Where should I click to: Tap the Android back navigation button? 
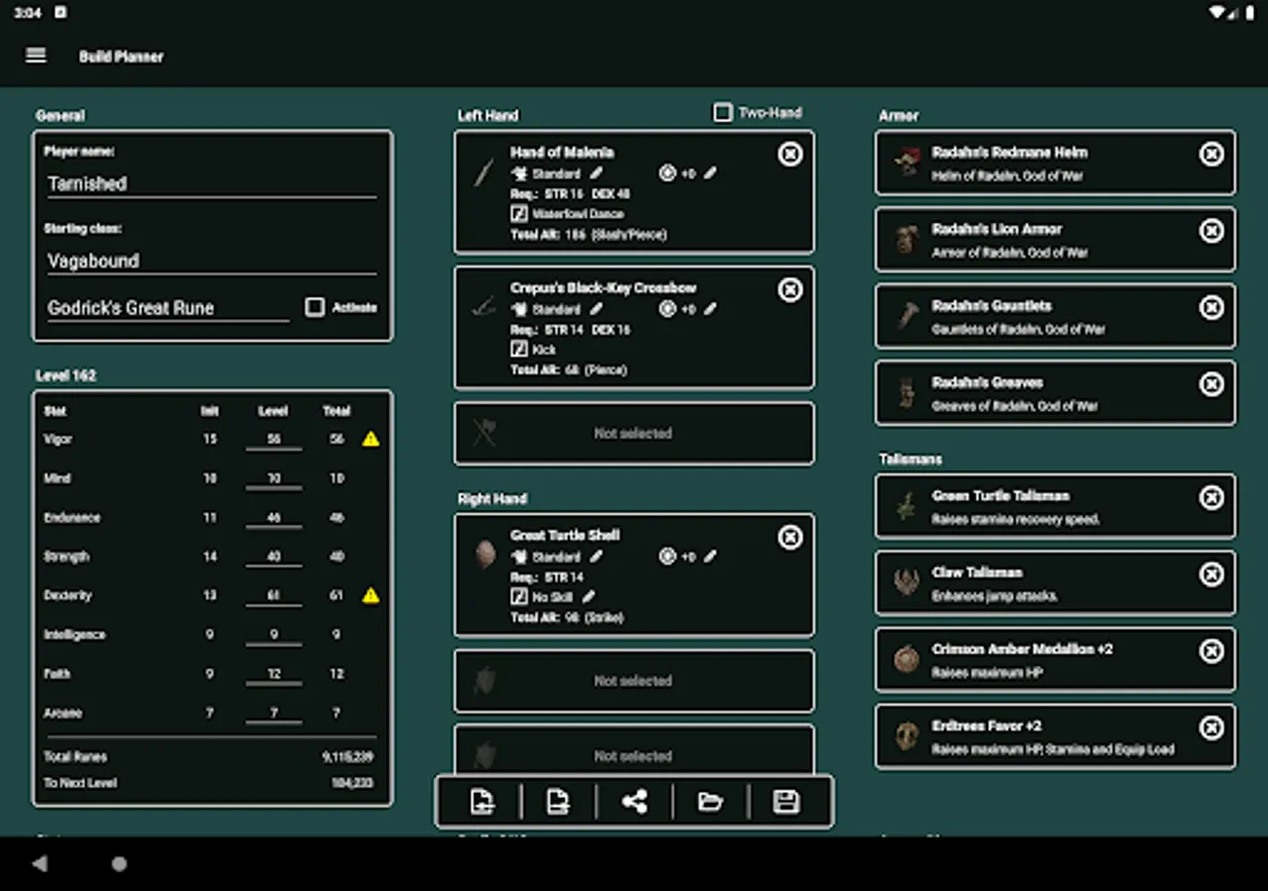point(40,864)
